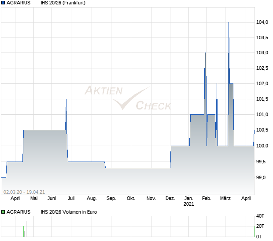Click the 'Nov.' month label
The height and width of the screenshot is (241, 273).
[x=151, y=198]
